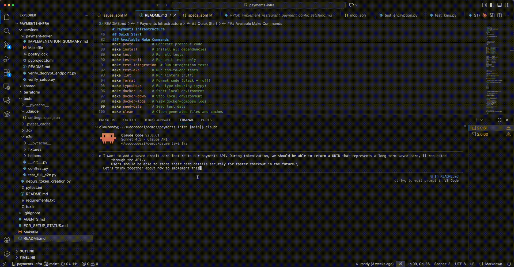Click the Markdown language mode button
The width and height of the screenshot is (514, 267).
click(x=493, y=264)
